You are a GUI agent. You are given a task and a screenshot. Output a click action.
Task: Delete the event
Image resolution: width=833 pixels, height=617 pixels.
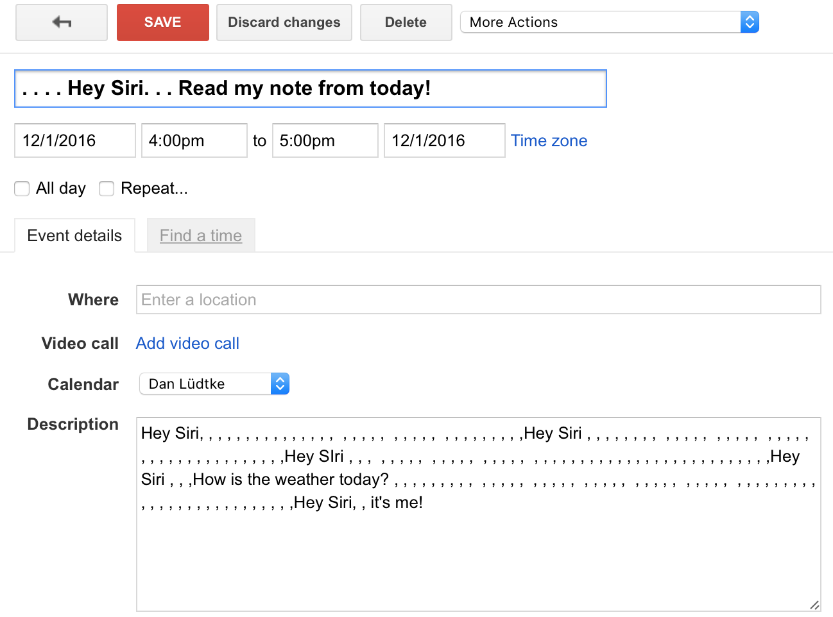(406, 22)
